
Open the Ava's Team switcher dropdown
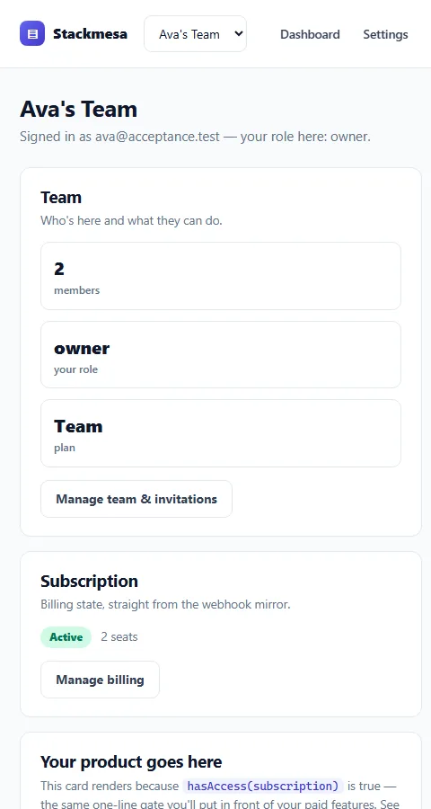196,34
